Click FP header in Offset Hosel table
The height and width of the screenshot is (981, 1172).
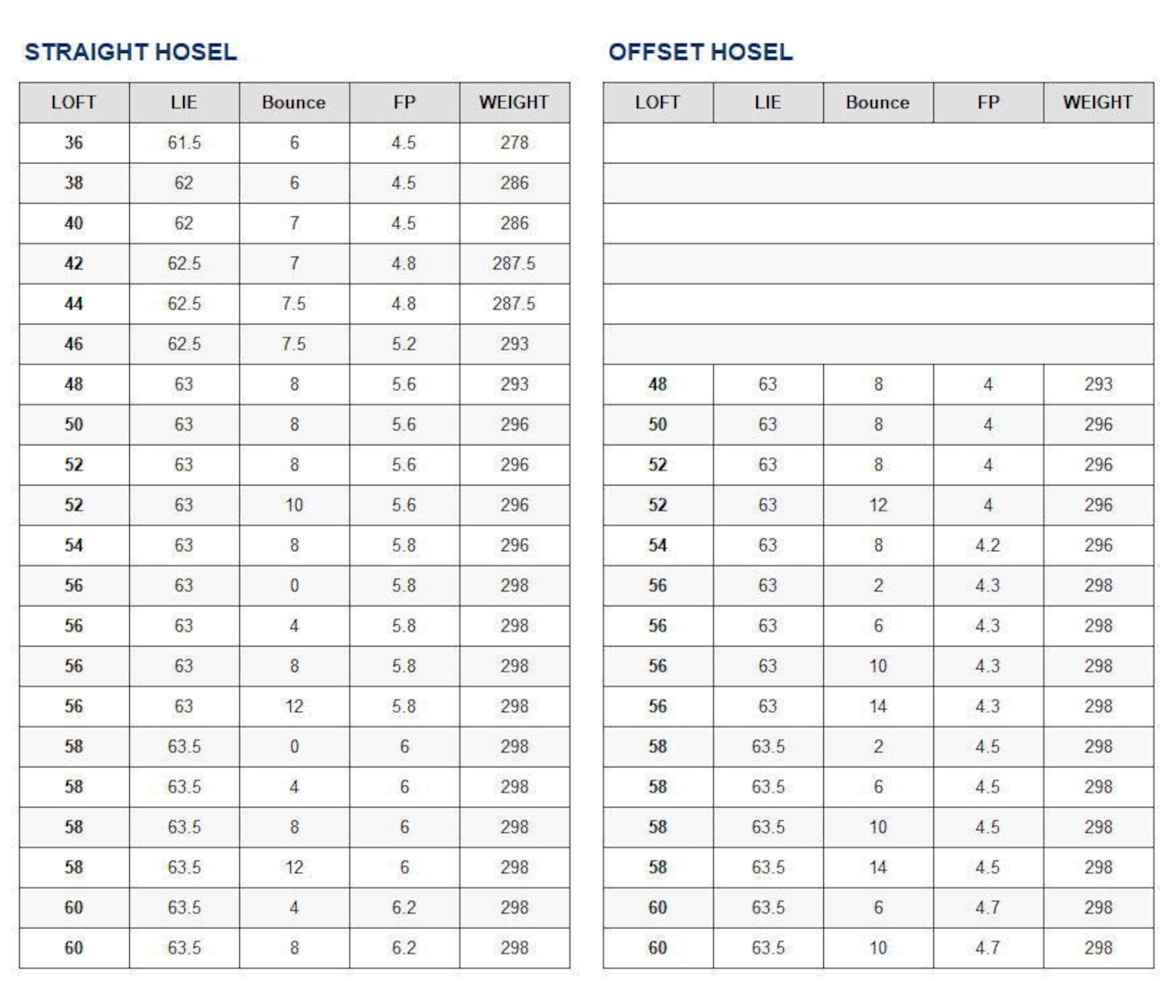coord(988,102)
